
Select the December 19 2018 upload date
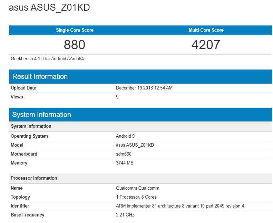tap(144, 88)
